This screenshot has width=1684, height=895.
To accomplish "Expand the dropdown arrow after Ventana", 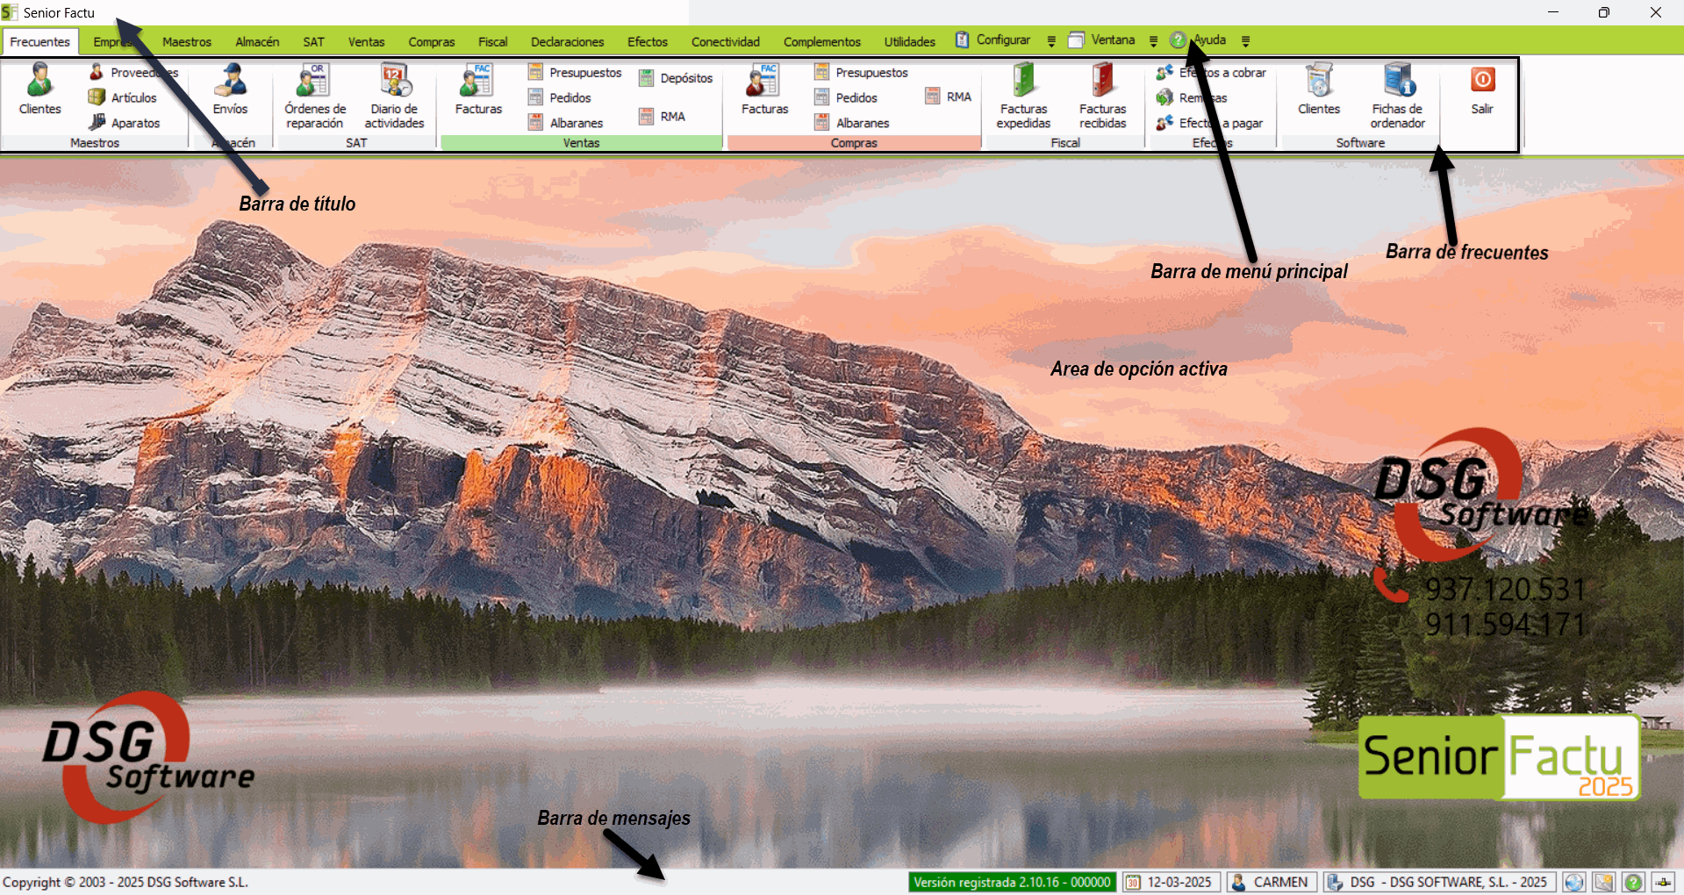I will (x=1153, y=41).
